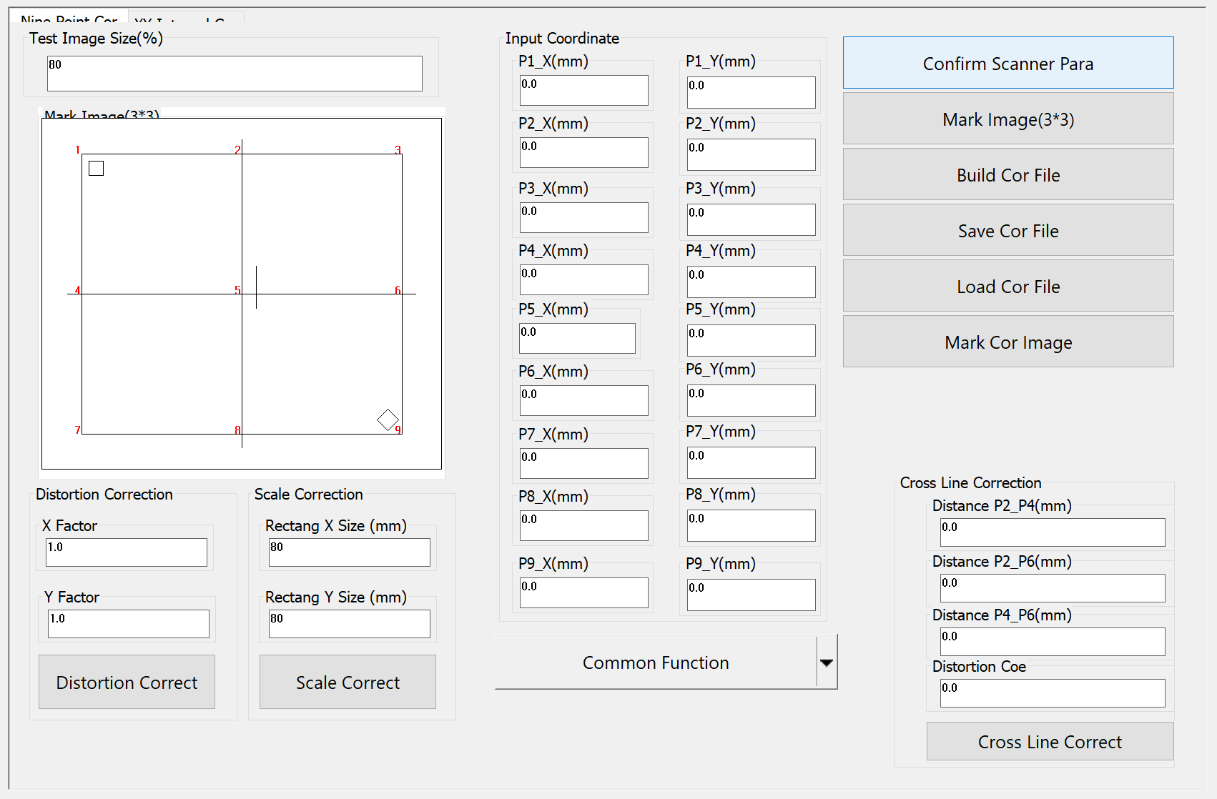This screenshot has width=1217, height=799.
Task: Click red point label 8 in mark image
Action: 237,430
